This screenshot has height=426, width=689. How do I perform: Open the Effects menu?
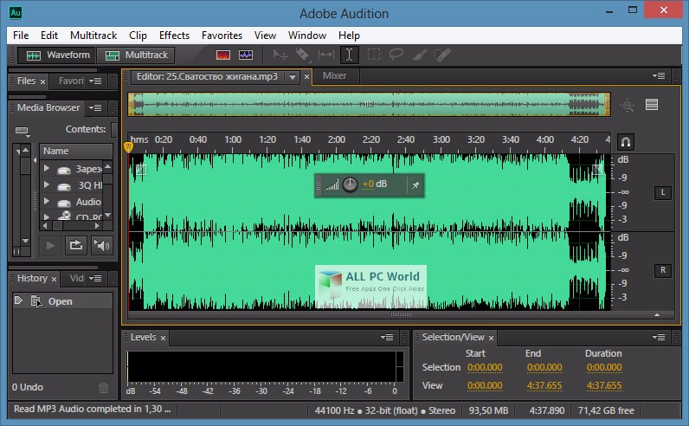pos(174,35)
